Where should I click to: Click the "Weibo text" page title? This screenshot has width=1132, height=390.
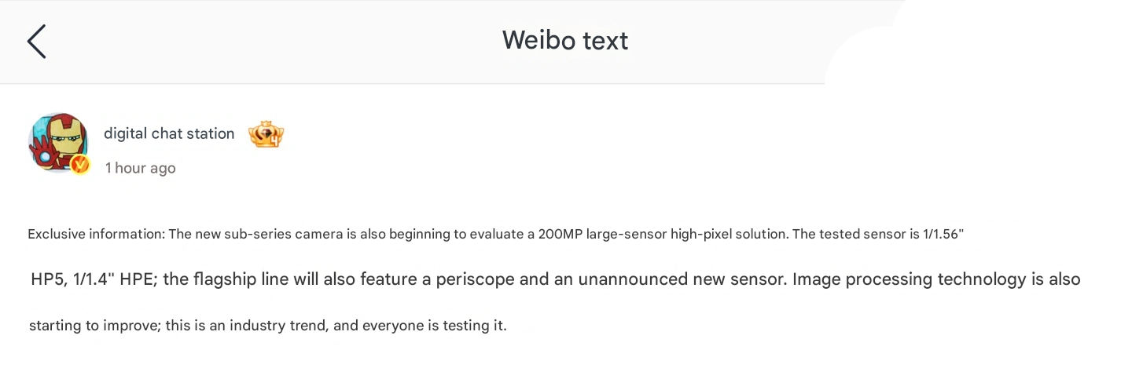[x=565, y=40]
